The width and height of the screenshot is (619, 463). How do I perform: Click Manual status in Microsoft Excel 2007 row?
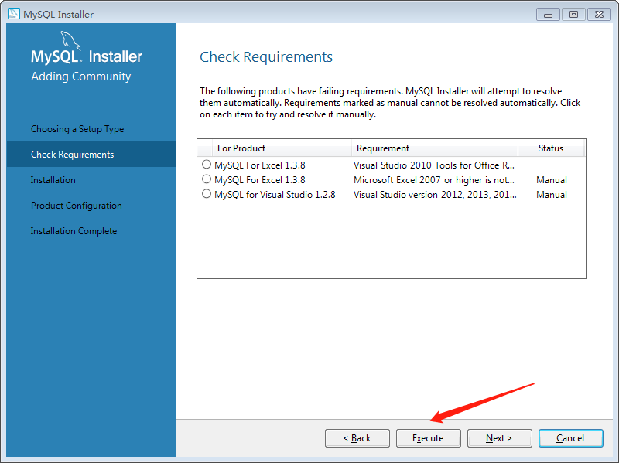point(552,180)
